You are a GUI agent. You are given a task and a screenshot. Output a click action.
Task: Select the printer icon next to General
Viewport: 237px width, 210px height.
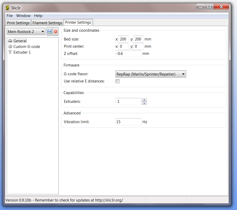[10, 41]
